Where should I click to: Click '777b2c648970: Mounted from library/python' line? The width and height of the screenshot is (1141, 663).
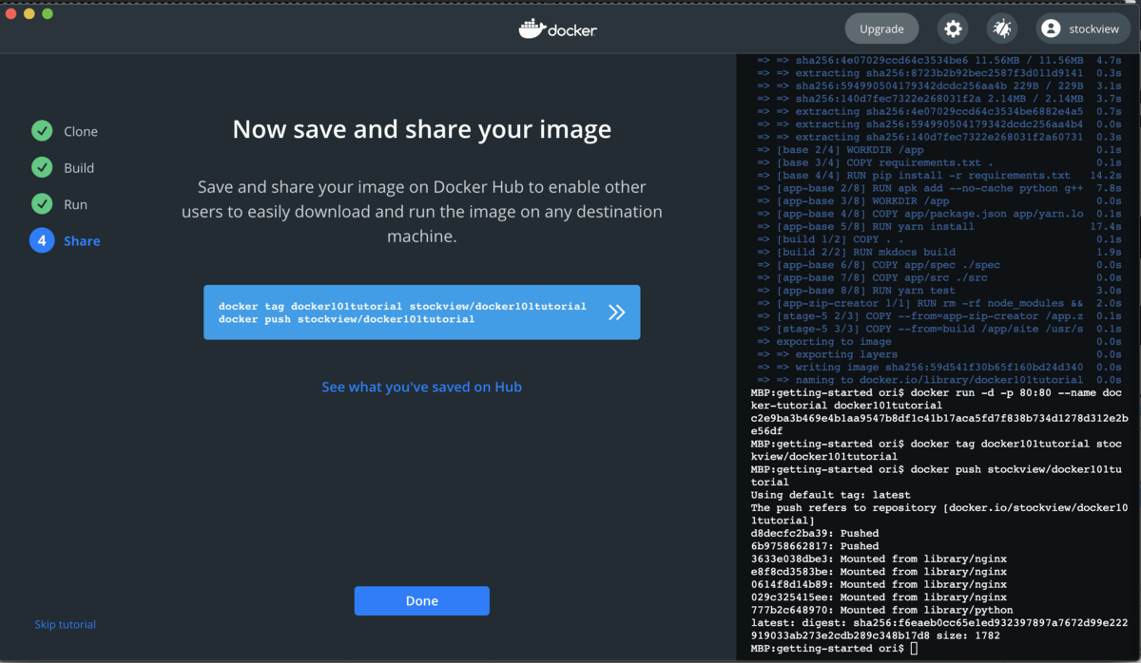click(881, 610)
